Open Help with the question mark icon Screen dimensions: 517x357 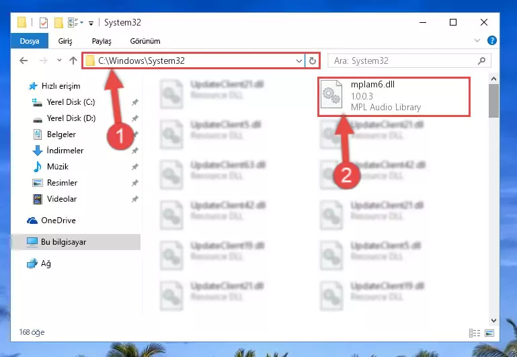tap(491, 40)
